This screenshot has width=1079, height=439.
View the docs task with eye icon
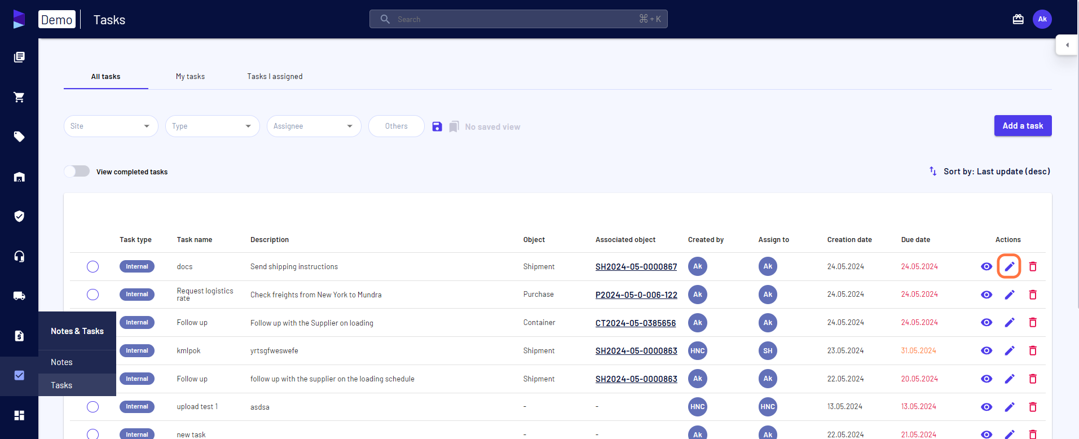986,266
